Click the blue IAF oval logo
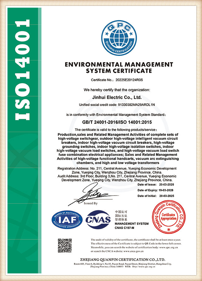 click(67, 220)
